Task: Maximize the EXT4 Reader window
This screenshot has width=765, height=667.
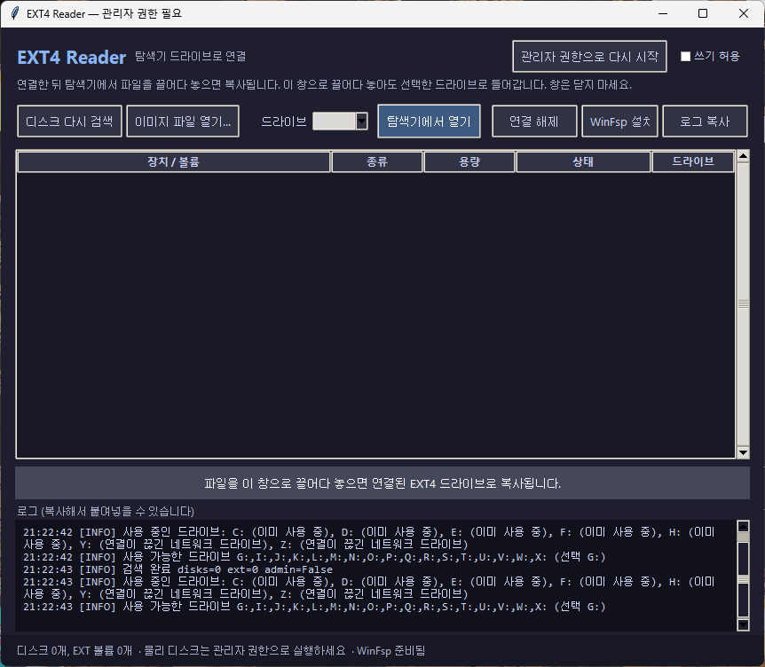Action: pyautogui.click(x=703, y=13)
